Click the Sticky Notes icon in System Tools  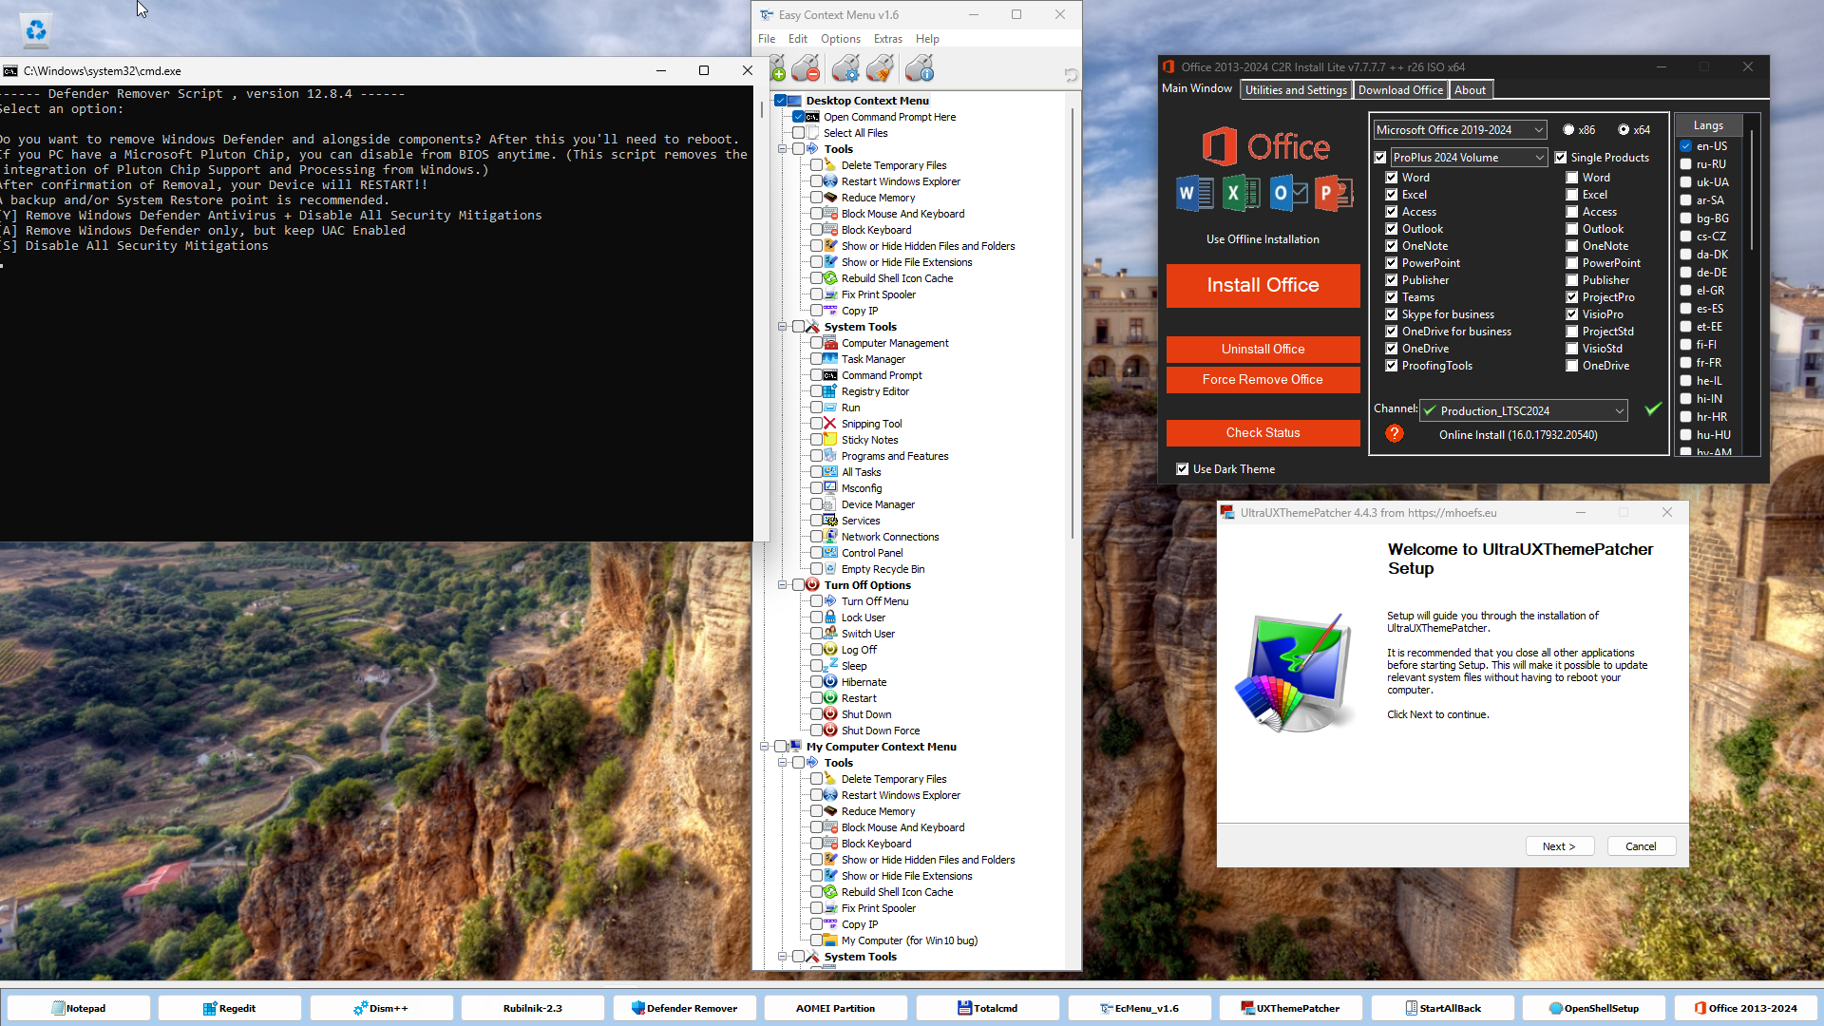[x=830, y=440]
